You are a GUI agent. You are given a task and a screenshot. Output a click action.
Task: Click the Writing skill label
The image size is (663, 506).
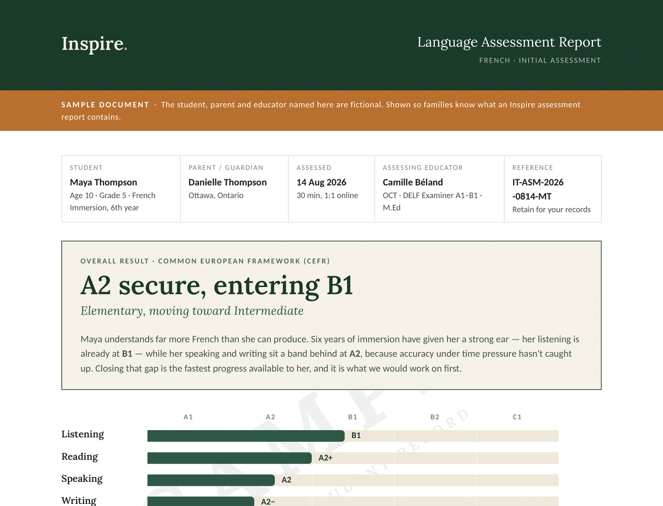coord(79,500)
